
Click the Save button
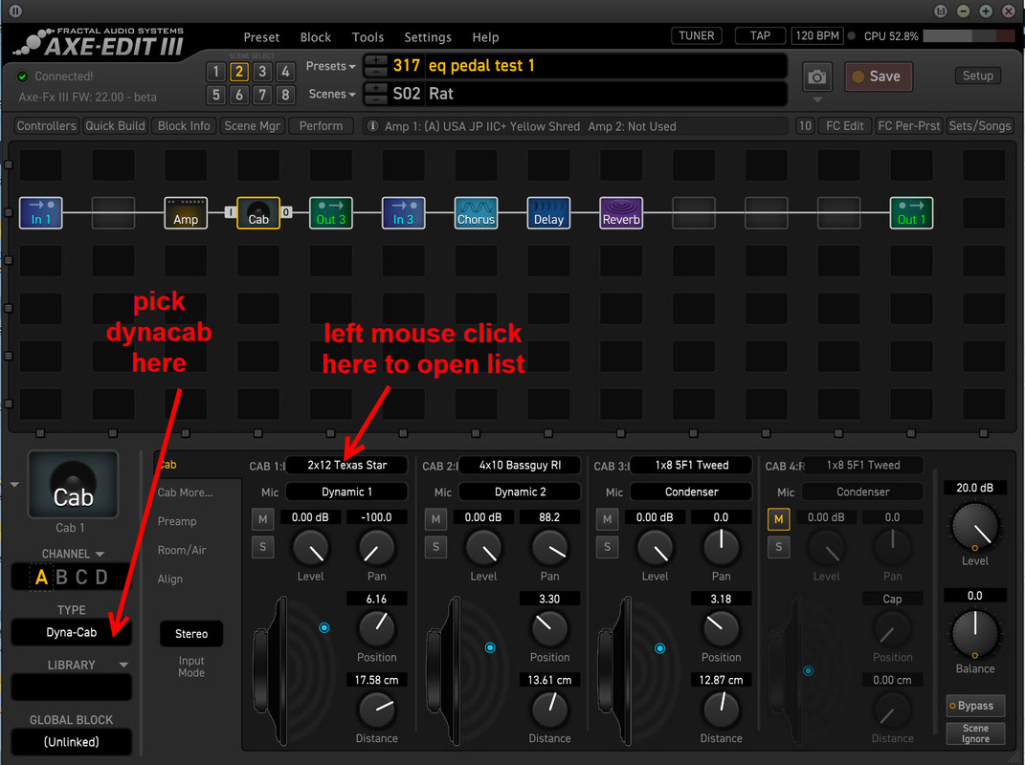pos(879,76)
